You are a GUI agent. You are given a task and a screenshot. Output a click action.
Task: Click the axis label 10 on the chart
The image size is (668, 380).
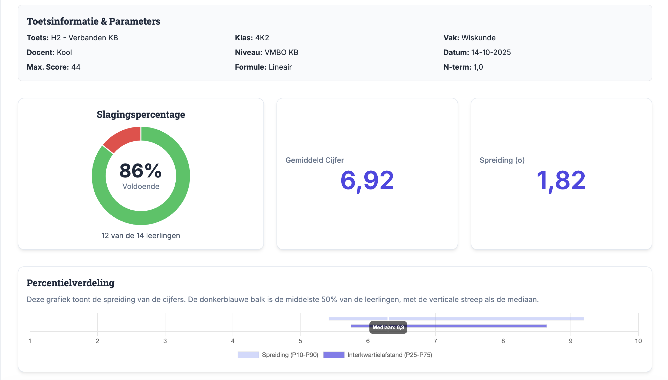click(638, 341)
